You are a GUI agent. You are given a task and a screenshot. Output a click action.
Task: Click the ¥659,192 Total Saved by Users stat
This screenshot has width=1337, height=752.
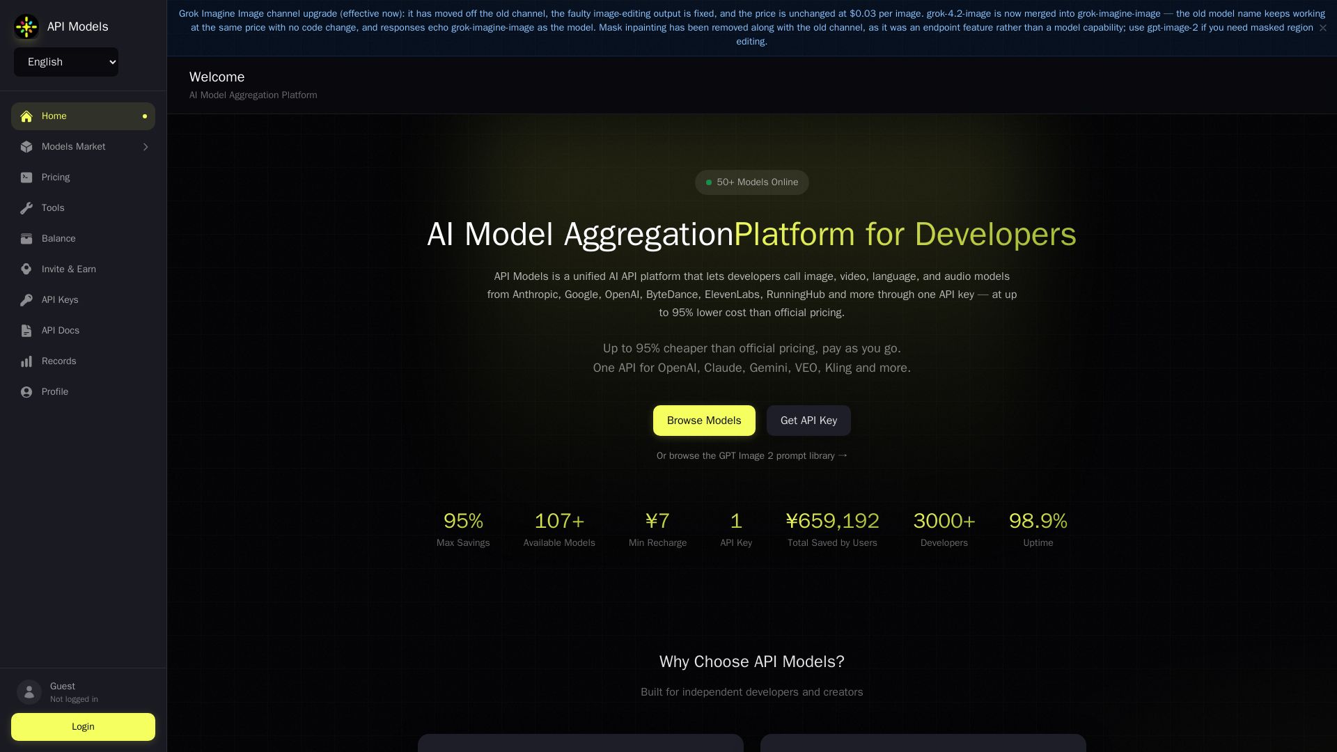point(832,529)
